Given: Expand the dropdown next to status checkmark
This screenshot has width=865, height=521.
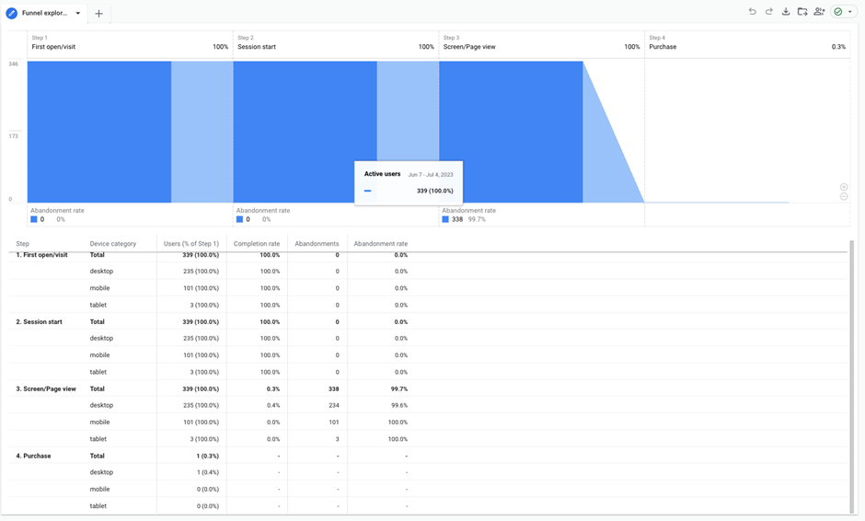Looking at the screenshot, I should (x=850, y=12).
